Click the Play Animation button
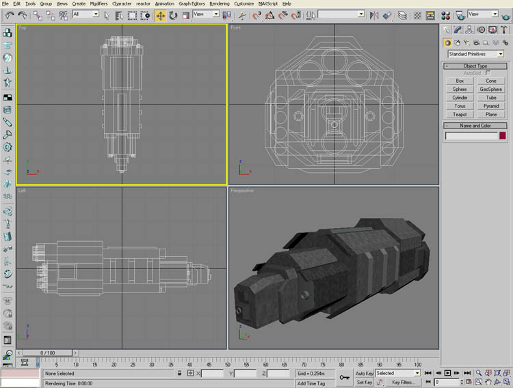The width and height of the screenshot is (513, 388). tap(448, 374)
